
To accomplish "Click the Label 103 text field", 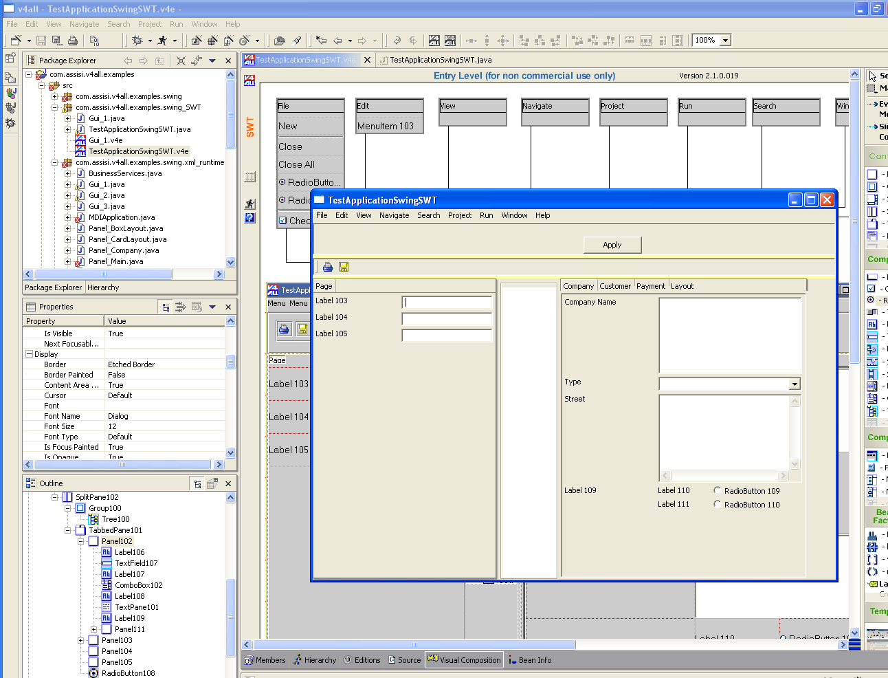I will click(447, 302).
